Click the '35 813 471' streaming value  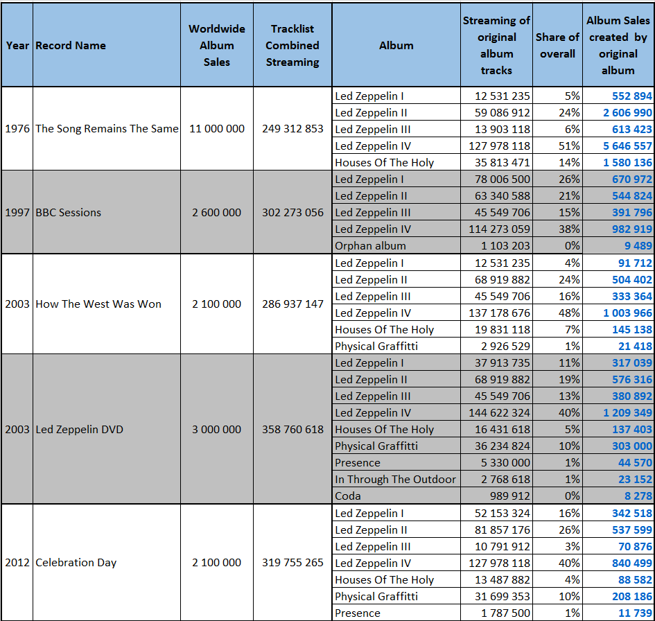click(496, 162)
